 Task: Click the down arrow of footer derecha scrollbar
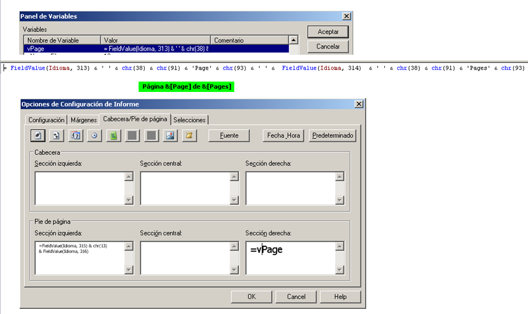point(340,270)
